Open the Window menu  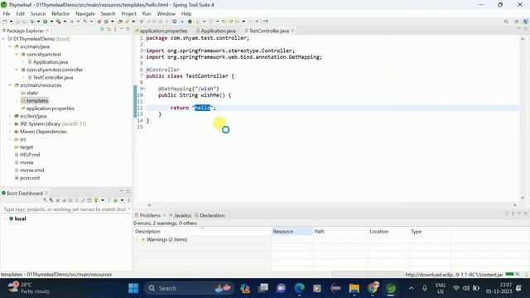point(166,14)
